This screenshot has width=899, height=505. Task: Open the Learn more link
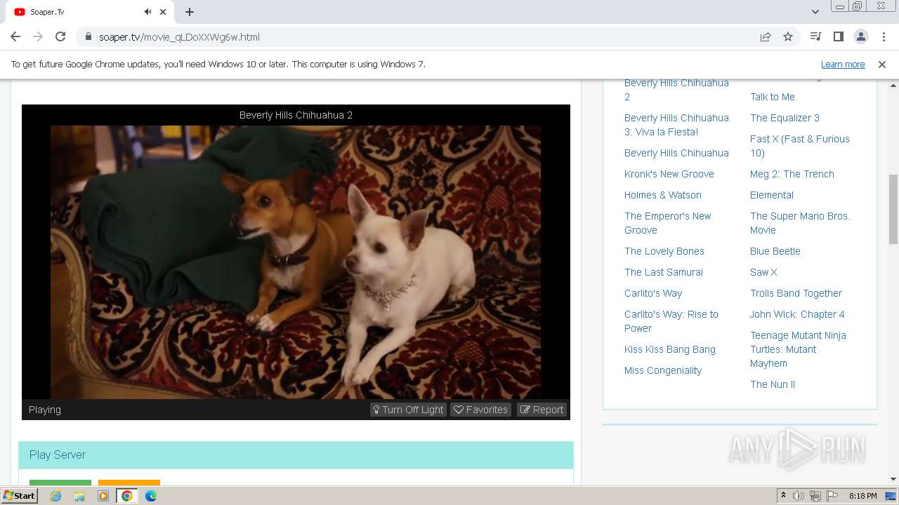pyautogui.click(x=843, y=65)
